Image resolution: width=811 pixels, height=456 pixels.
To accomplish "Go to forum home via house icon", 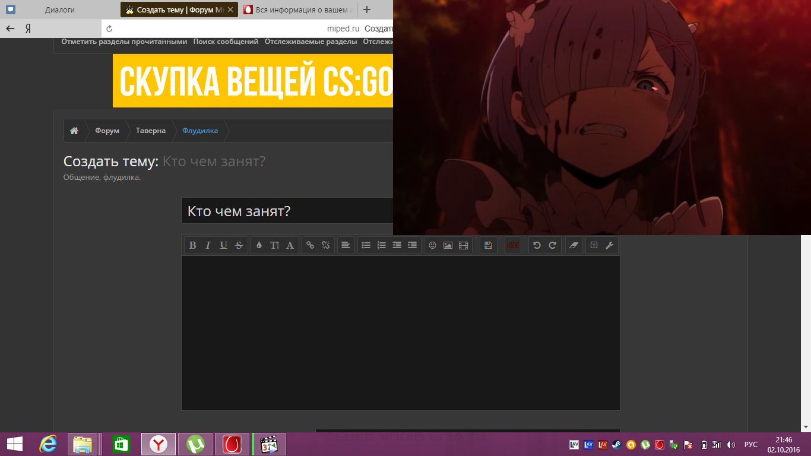I will pos(74,131).
